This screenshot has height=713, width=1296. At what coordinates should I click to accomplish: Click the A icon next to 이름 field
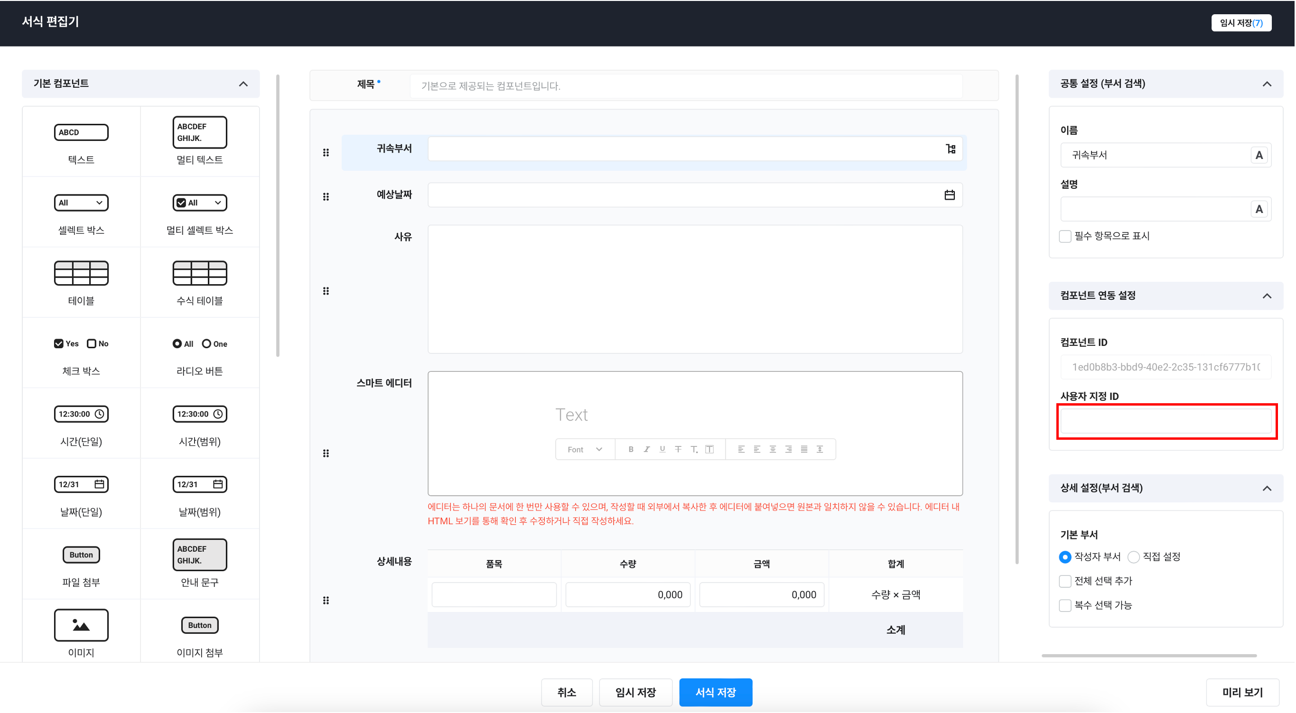[1259, 156]
